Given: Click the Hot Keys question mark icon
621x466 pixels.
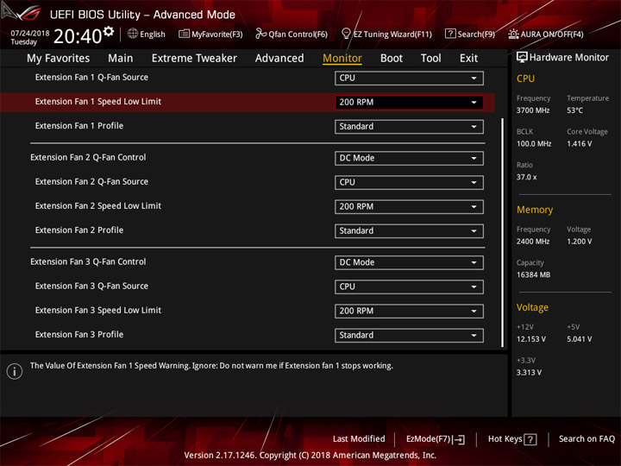Looking at the screenshot, I should tap(530, 439).
